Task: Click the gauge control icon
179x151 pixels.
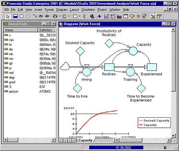Action: point(132,16)
